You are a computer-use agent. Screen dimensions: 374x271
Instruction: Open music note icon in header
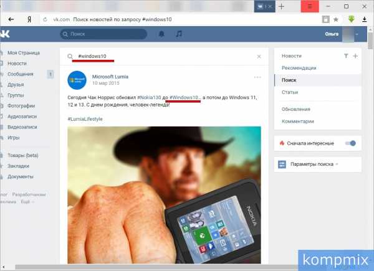(x=179, y=34)
